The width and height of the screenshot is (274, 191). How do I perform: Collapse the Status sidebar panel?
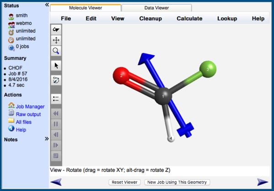click(47, 5)
